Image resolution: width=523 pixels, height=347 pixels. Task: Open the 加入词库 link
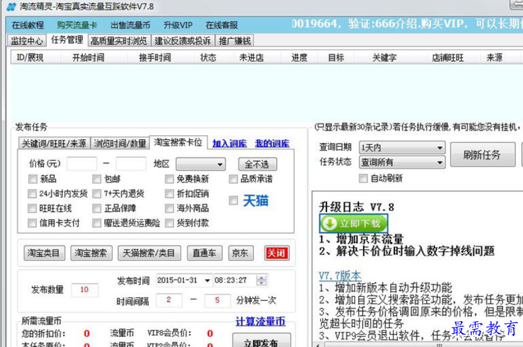pos(230,143)
